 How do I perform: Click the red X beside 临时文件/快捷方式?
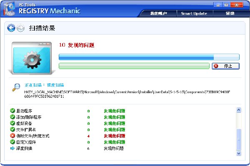click(12, 136)
